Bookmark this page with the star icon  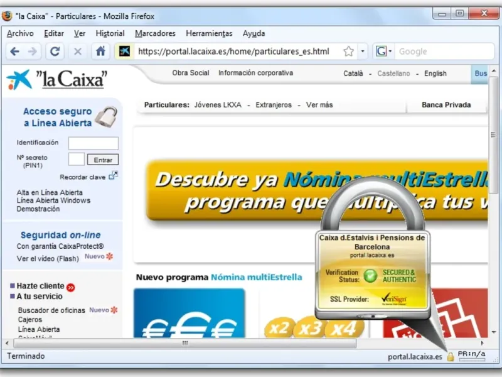click(x=348, y=52)
